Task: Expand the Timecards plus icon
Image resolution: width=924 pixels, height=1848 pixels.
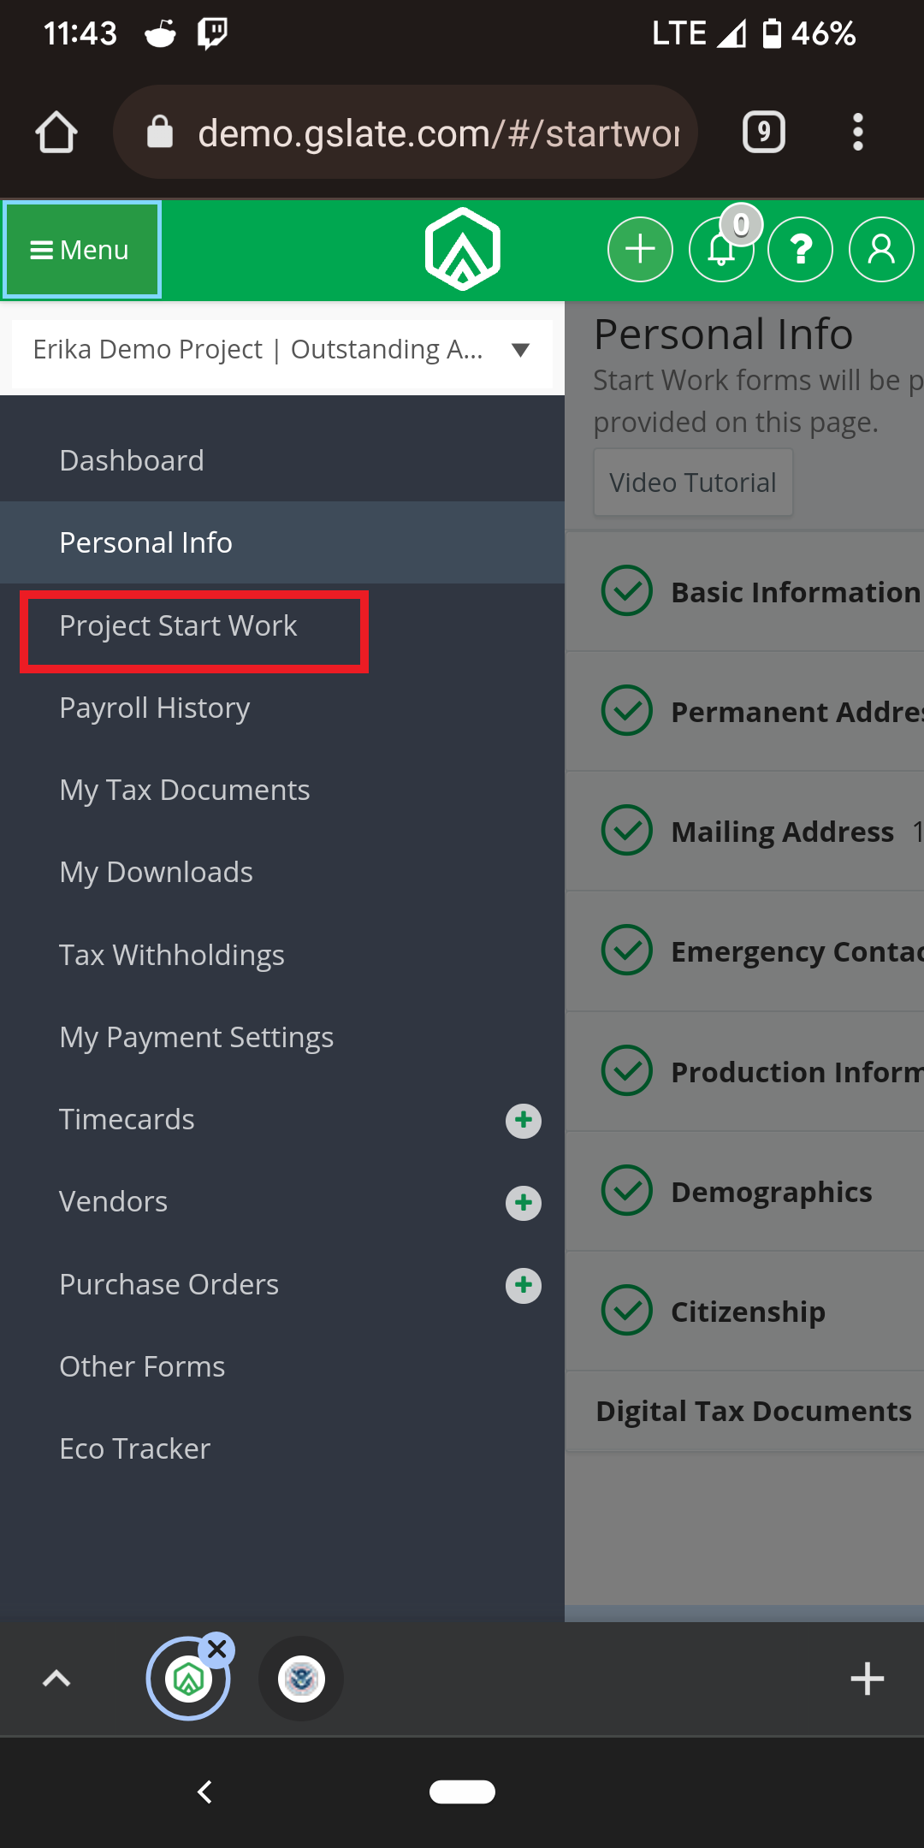Action: pyautogui.click(x=524, y=1120)
